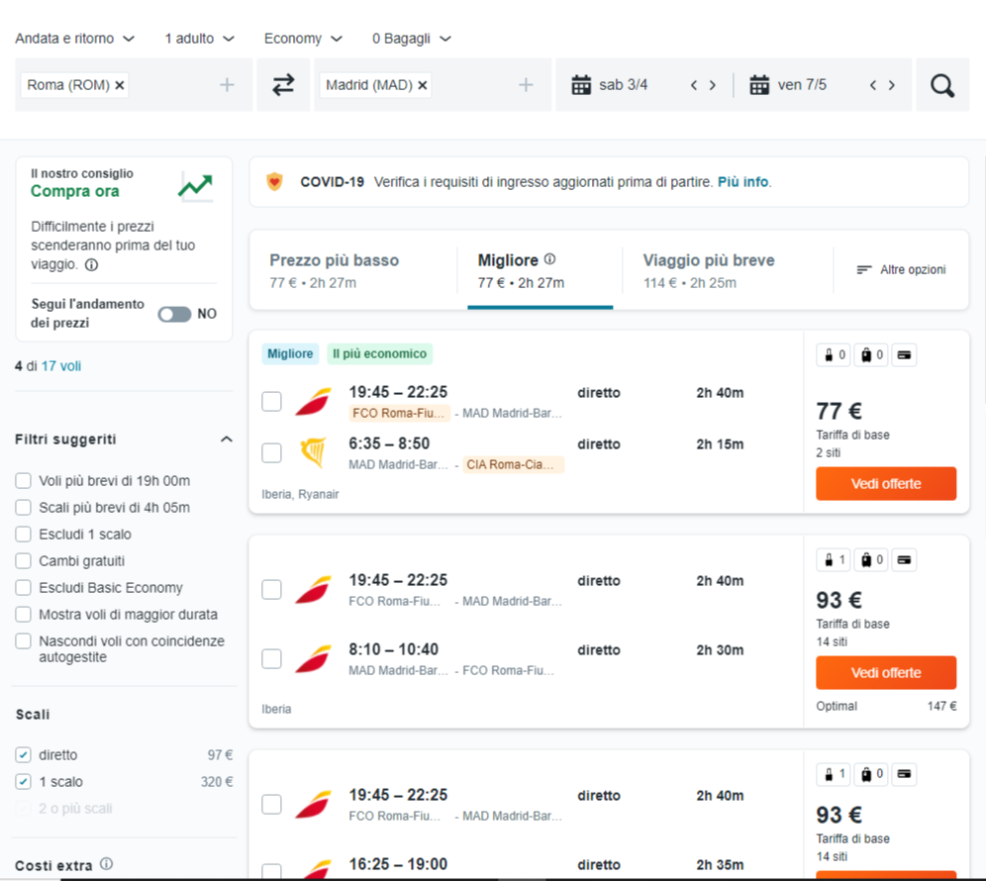Screen dimensions: 986x881
Task: Remove Roma (ROM) from origin
Action: pos(120,85)
